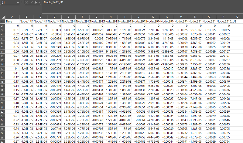Click cell P29 with value -0.00794
Screen dimensions: 243x143
[x=223, y=141]
